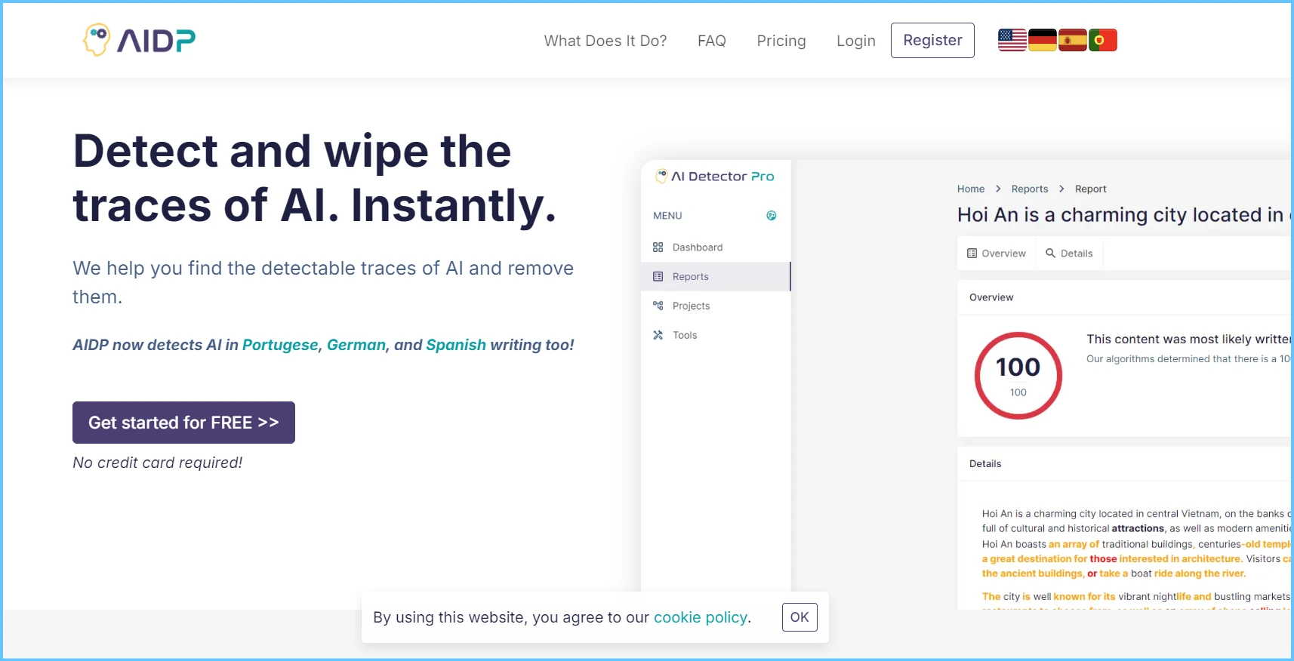Click the German language link
Image resolution: width=1294 pixels, height=661 pixels.
[356, 345]
